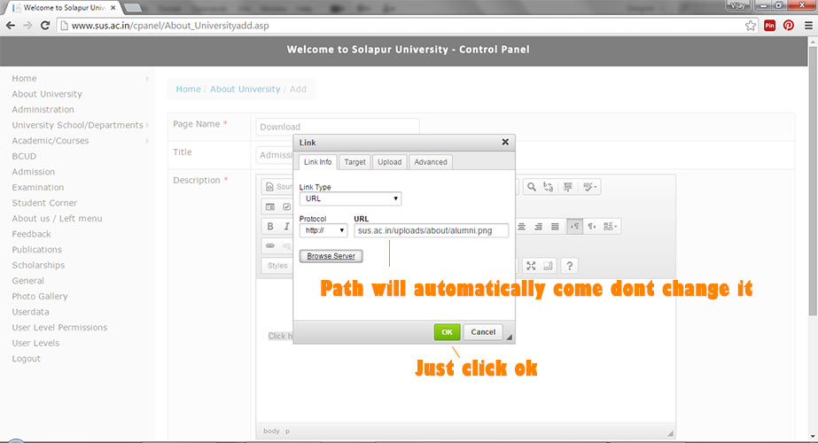Click the Page Name input field
The height and width of the screenshot is (443, 818).
(337, 127)
